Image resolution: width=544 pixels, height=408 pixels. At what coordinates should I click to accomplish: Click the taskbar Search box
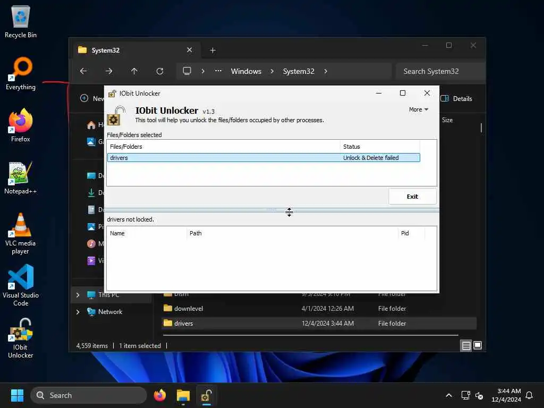pyautogui.click(x=89, y=395)
